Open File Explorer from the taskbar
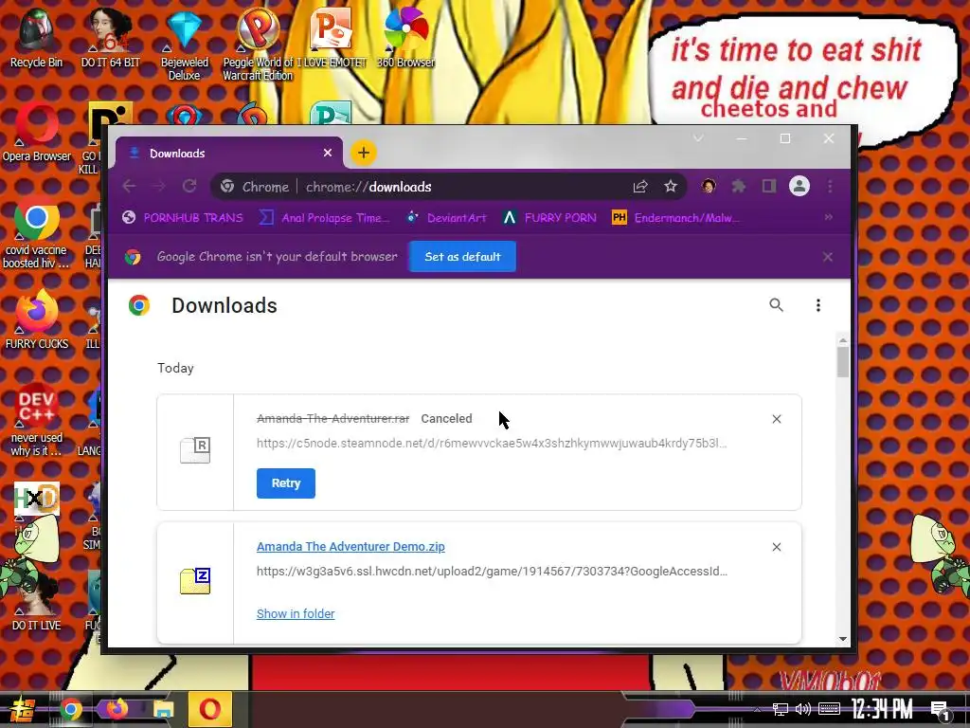The width and height of the screenshot is (970, 728). [164, 709]
